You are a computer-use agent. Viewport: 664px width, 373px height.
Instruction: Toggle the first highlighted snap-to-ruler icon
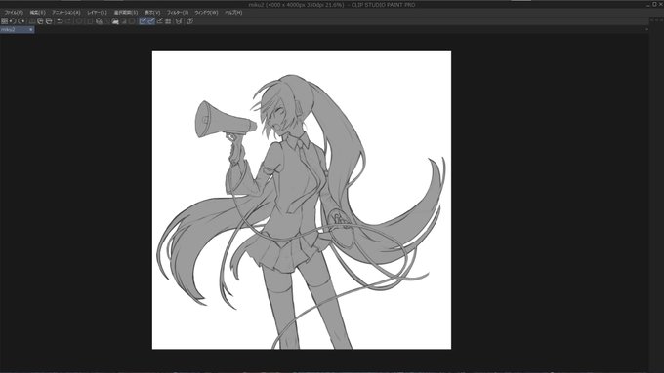click(x=143, y=20)
